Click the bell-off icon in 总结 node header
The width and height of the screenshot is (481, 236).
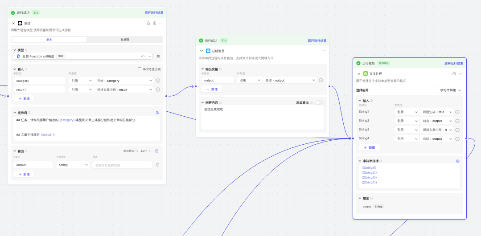pos(148,23)
